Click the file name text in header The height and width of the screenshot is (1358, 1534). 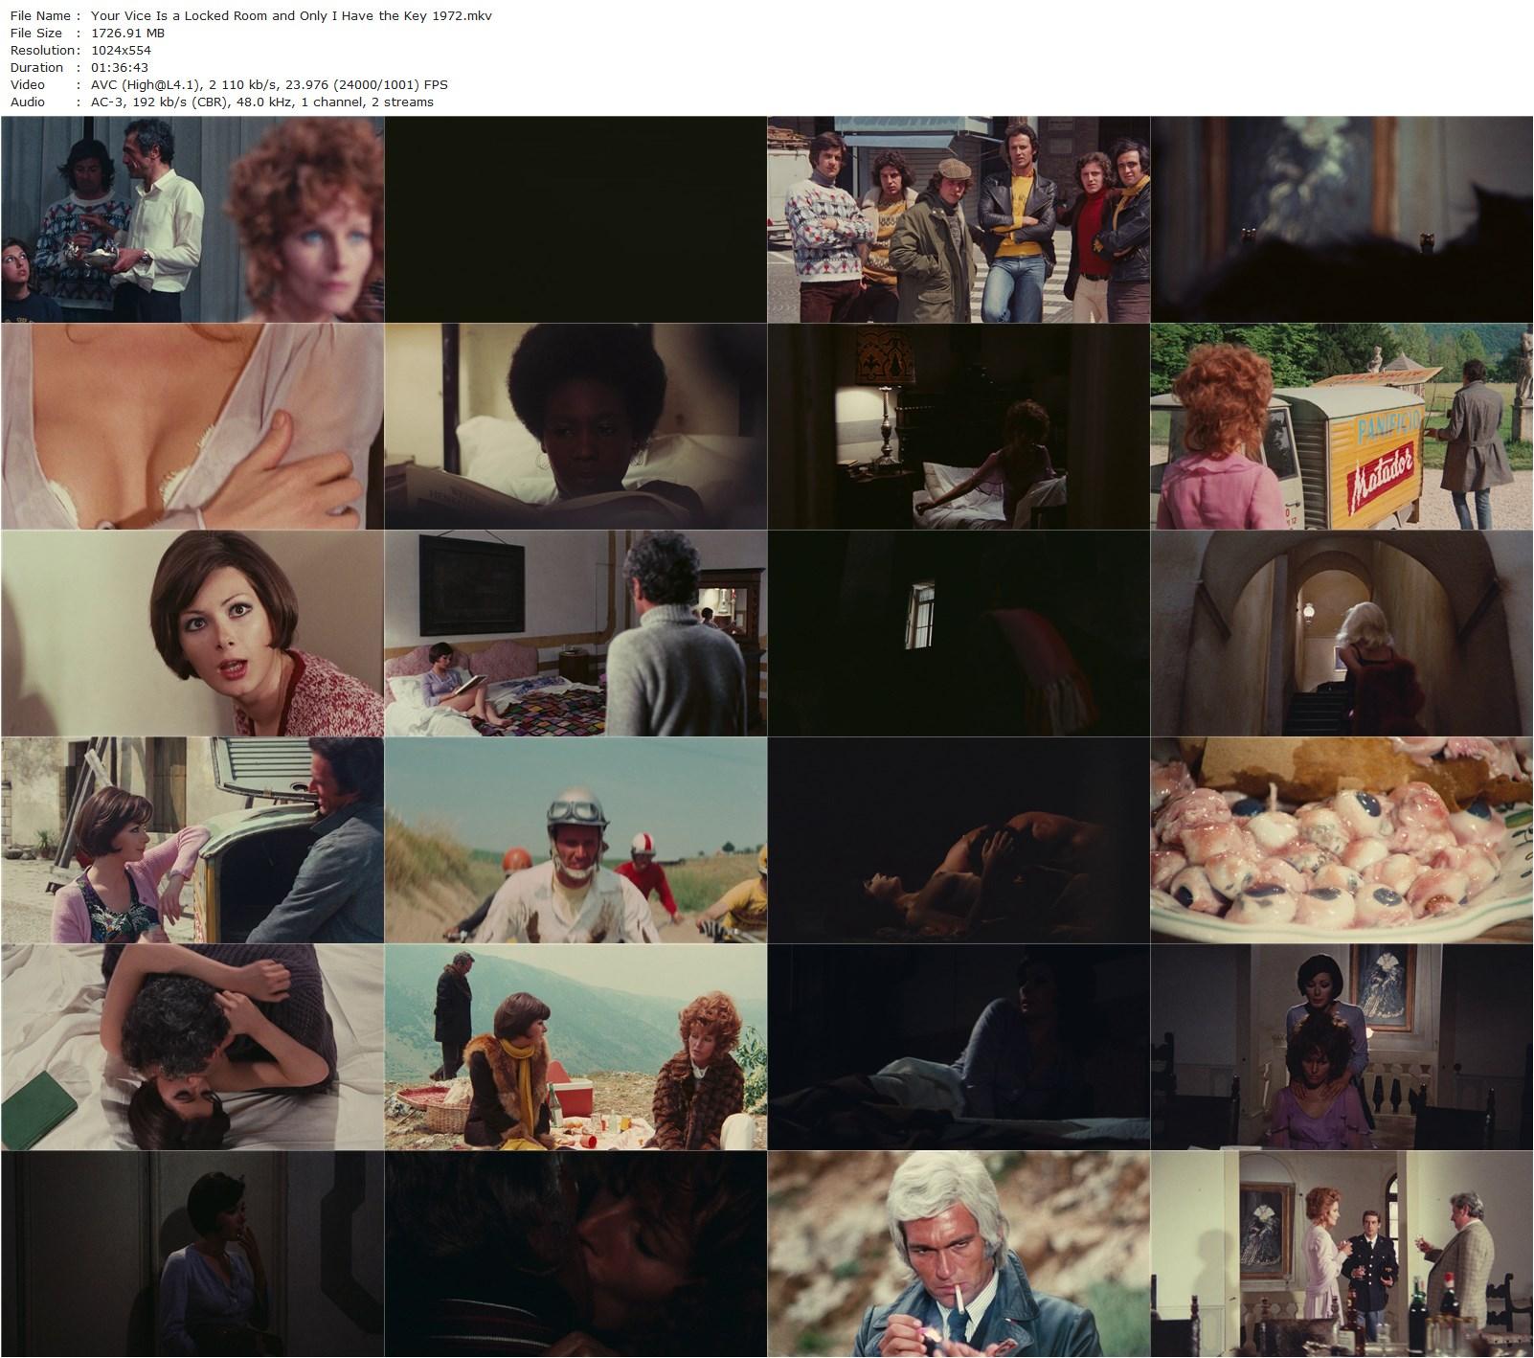(291, 16)
